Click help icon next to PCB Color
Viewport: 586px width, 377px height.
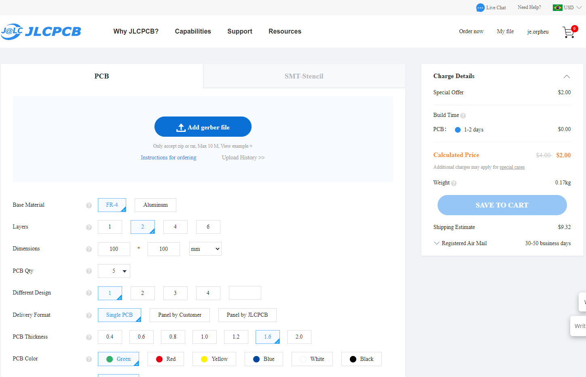(x=89, y=359)
